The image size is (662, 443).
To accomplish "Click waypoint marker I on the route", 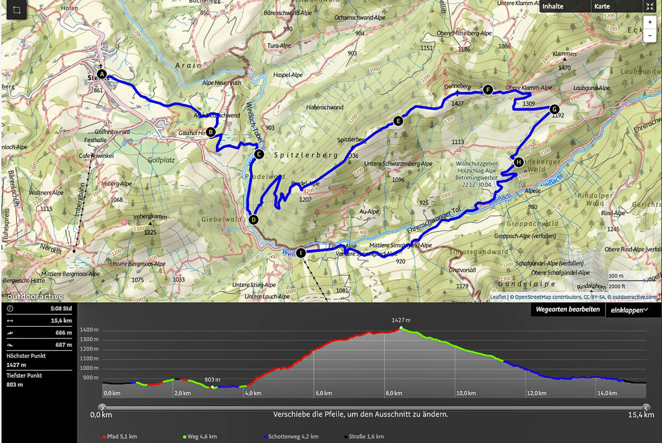I will coord(300,252).
